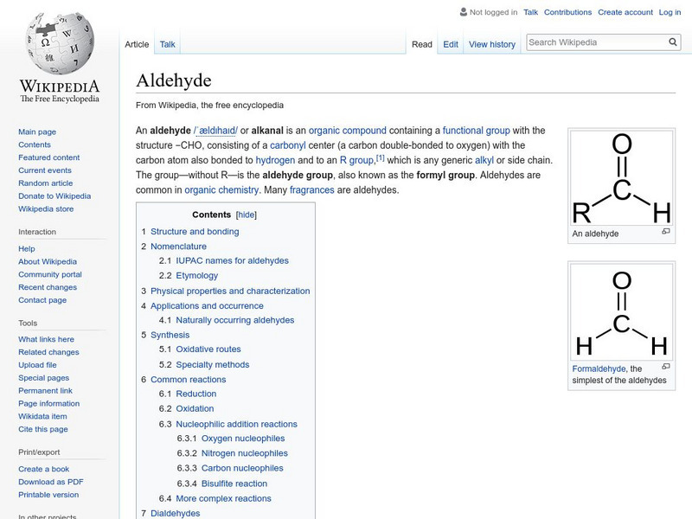This screenshot has width=692, height=519.
Task: Follow the 'alkyl' link
Action: pos(484,160)
